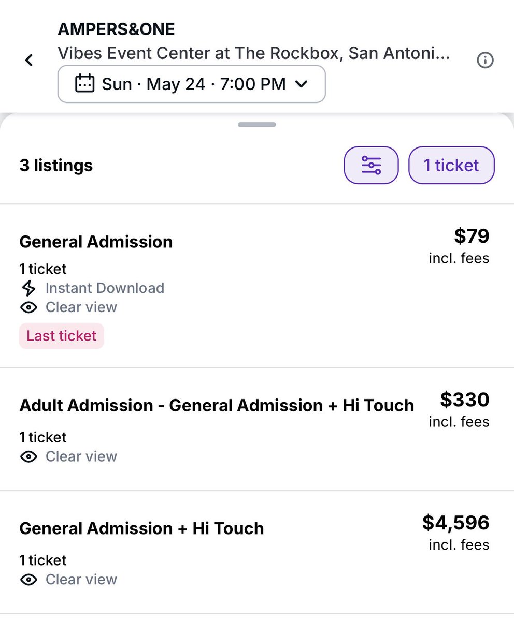This screenshot has height=621, width=514.
Task: Click eye icon on $4,596 listing
Action: coord(28,580)
